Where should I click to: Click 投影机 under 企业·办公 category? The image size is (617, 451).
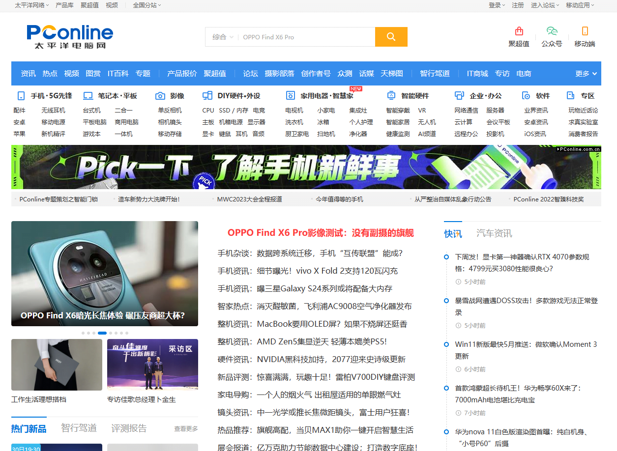pos(496,134)
